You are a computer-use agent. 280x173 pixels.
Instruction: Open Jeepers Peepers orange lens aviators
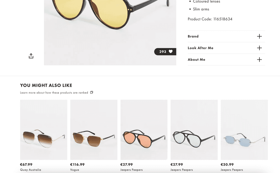[x=144, y=130]
